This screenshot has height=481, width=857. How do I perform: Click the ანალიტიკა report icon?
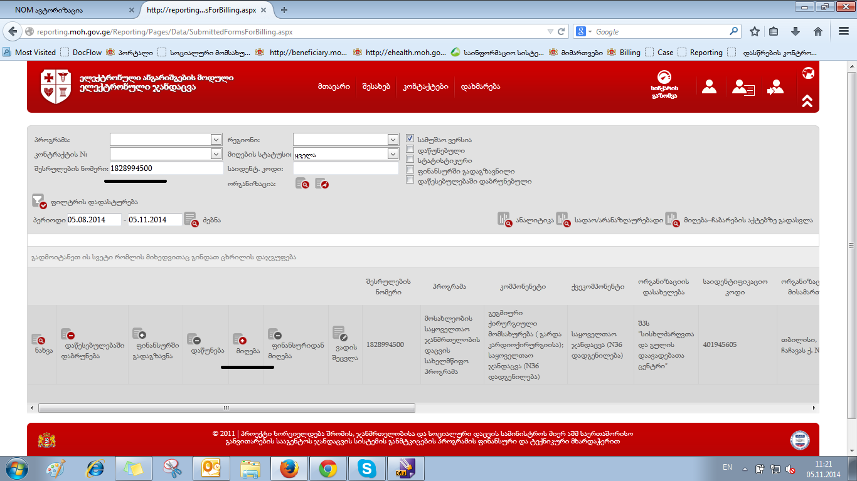(504, 219)
